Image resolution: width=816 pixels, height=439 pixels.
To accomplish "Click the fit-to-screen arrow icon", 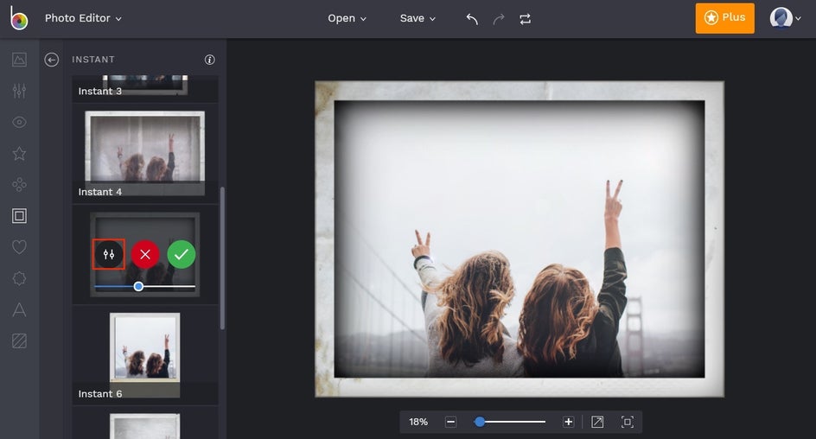I will click(x=597, y=422).
